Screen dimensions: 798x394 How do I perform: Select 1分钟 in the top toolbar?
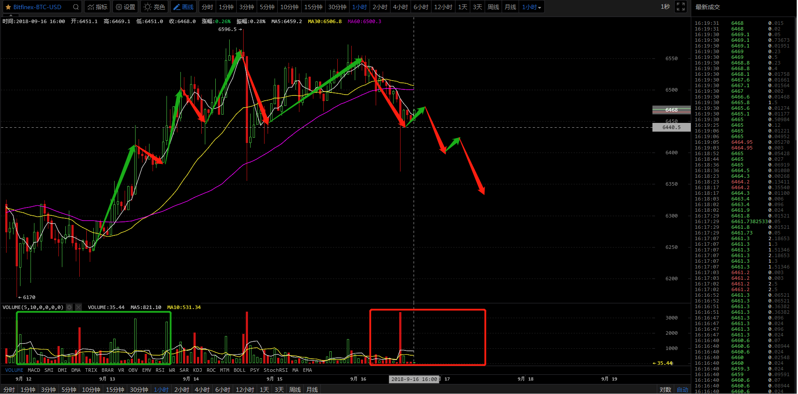tap(226, 7)
